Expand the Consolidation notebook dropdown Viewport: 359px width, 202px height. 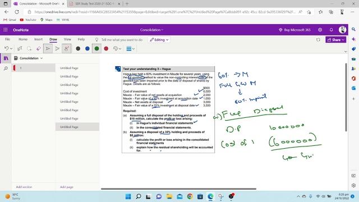[x=29, y=58]
